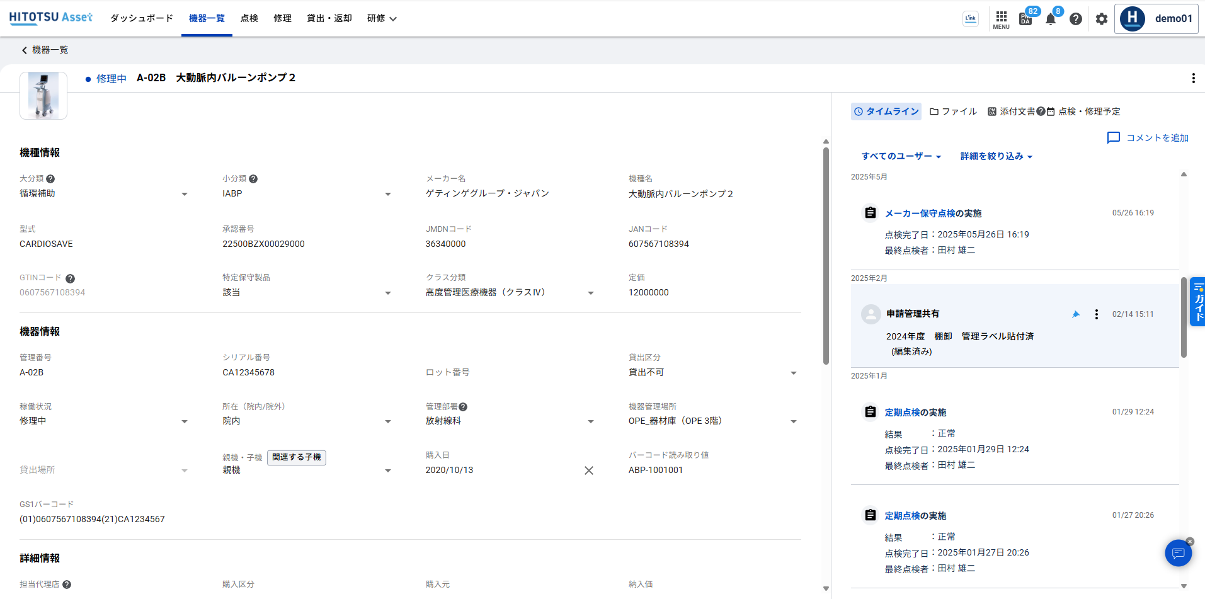Viewport: 1205px width, 599px height.
Task: Open the notification bell with 8 alerts
Action: pyautogui.click(x=1050, y=19)
